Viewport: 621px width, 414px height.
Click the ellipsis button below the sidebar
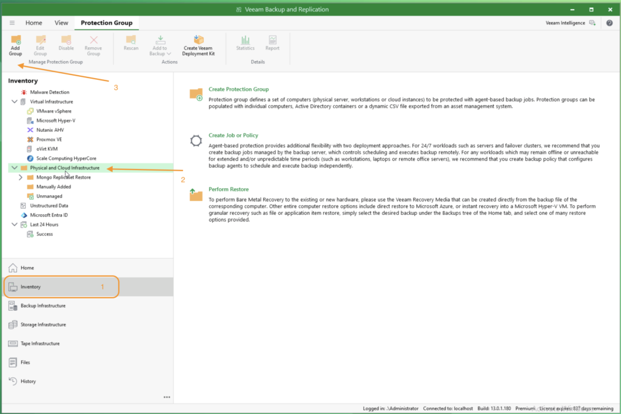click(167, 397)
